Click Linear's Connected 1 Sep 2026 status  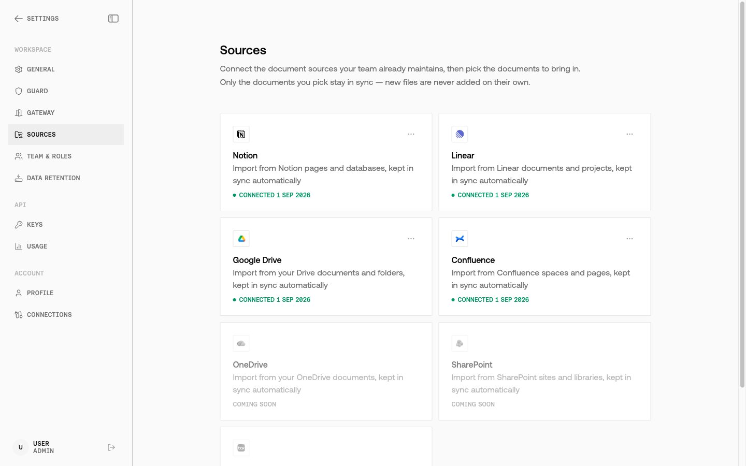tap(490, 195)
